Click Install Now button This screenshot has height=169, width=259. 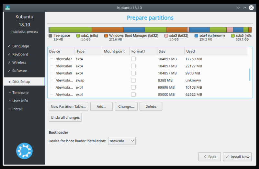[237, 157]
